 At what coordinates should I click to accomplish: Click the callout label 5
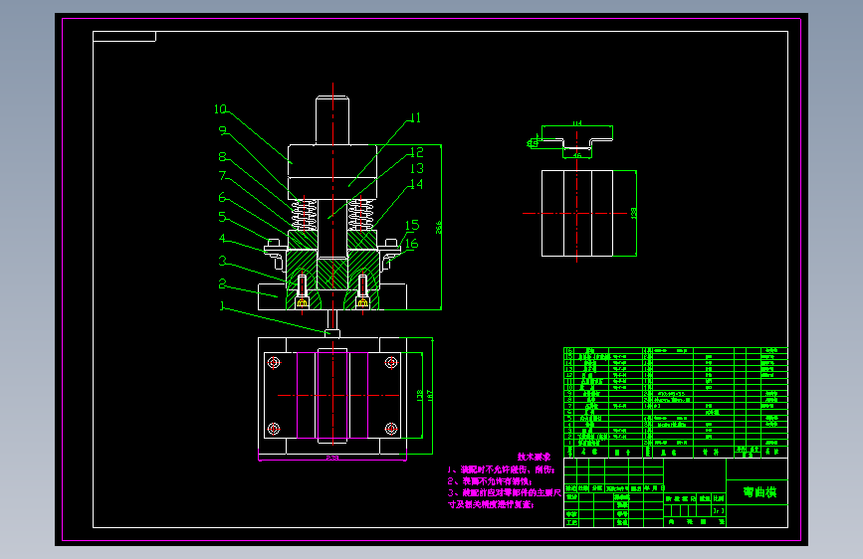pyautogui.click(x=223, y=217)
